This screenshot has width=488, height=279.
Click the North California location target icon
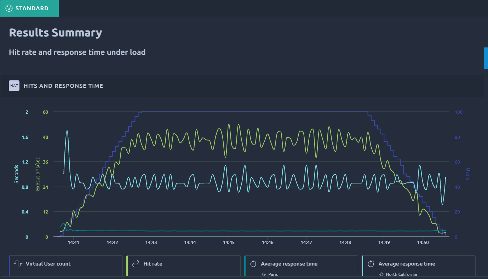[x=381, y=274]
